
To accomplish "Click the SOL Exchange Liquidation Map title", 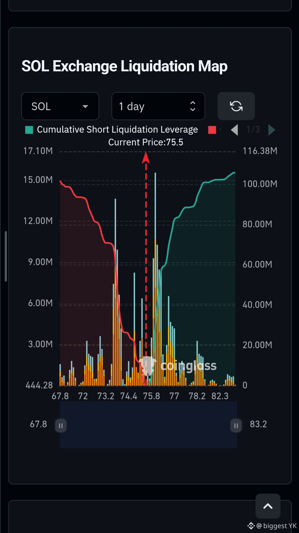I will [125, 66].
